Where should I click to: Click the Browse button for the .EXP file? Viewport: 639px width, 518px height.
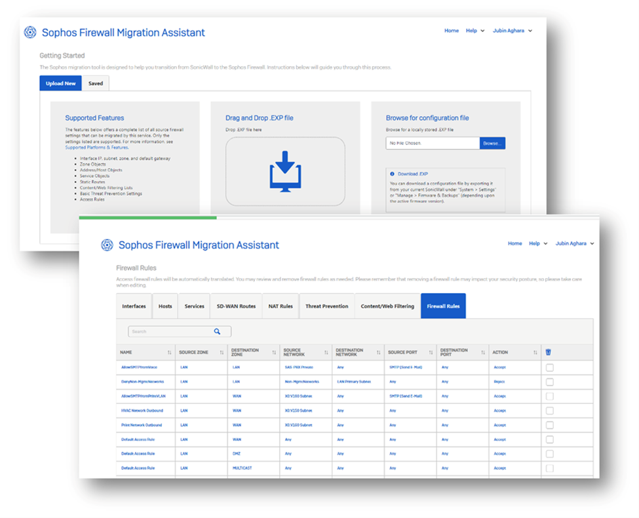[492, 142]
